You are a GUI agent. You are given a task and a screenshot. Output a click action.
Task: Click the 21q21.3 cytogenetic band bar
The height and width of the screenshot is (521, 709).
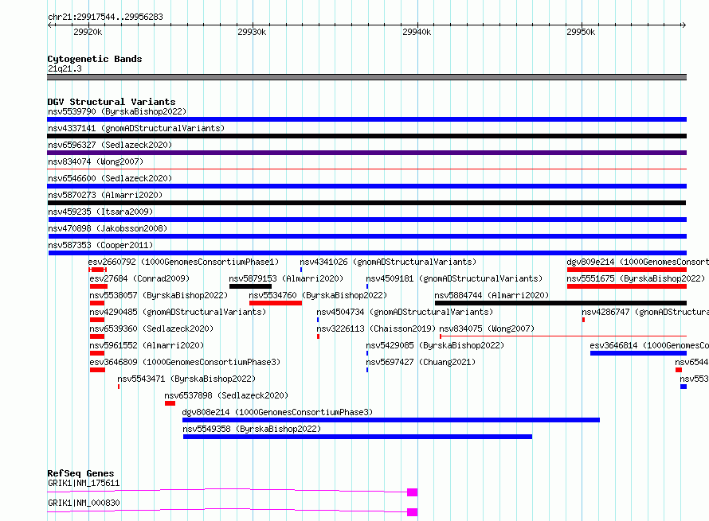coord(366,77)
